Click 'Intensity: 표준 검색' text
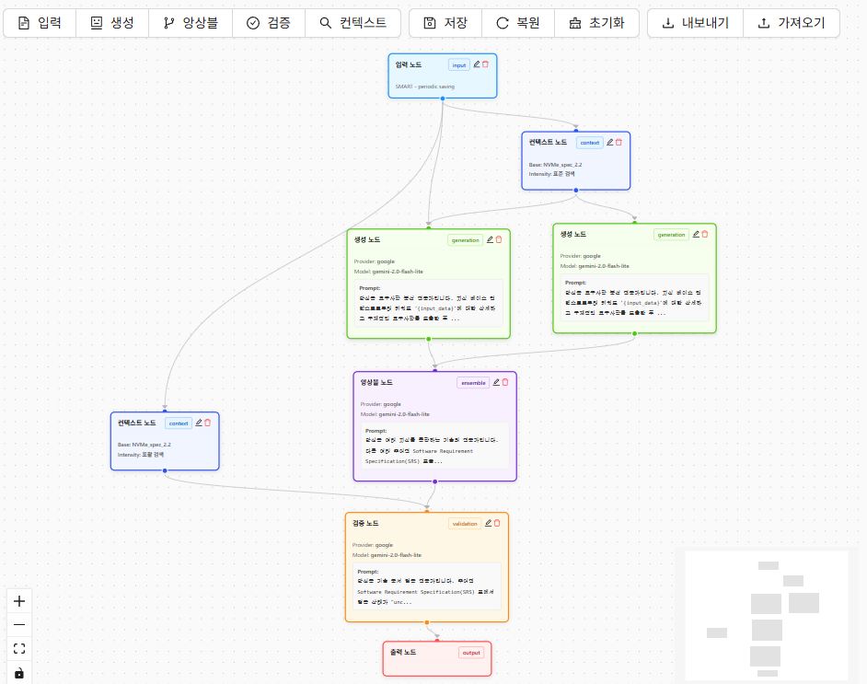Screen dimensions: 867x684 [x=551, y=174]
